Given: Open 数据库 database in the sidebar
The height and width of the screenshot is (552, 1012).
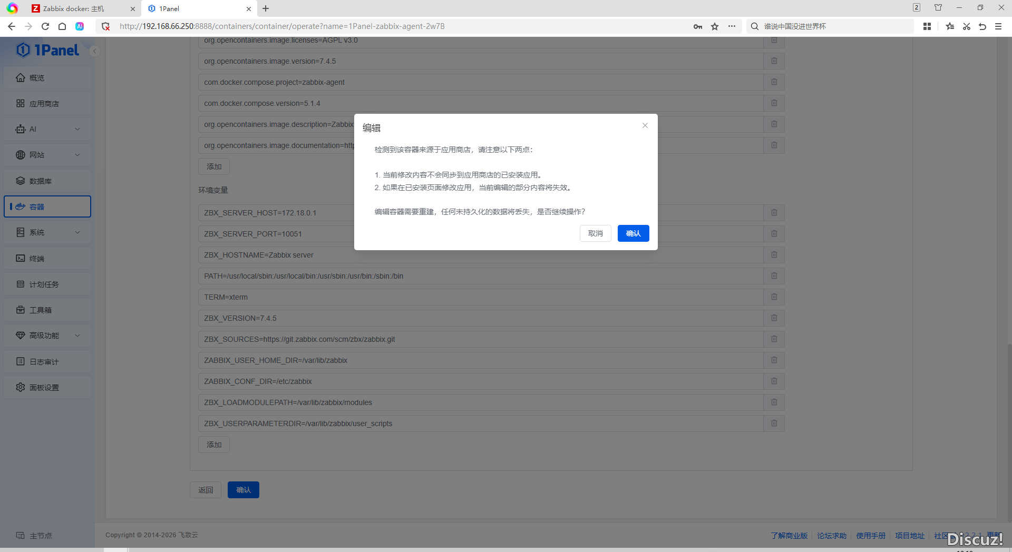Looking at the screenshot, I should [x=47, y=181].
